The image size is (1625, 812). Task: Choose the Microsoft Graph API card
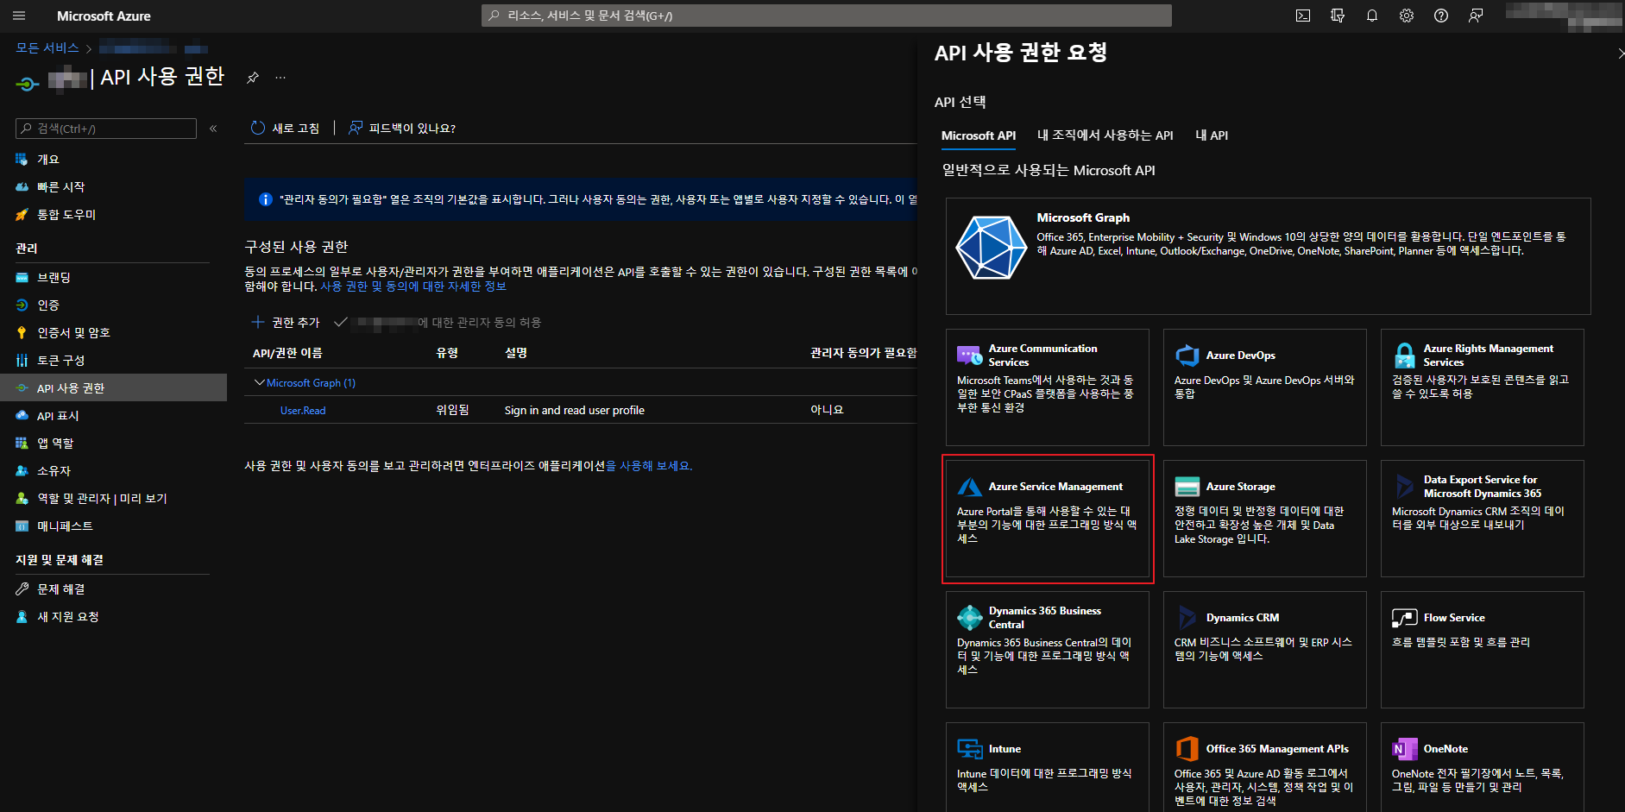(1268, 255)
